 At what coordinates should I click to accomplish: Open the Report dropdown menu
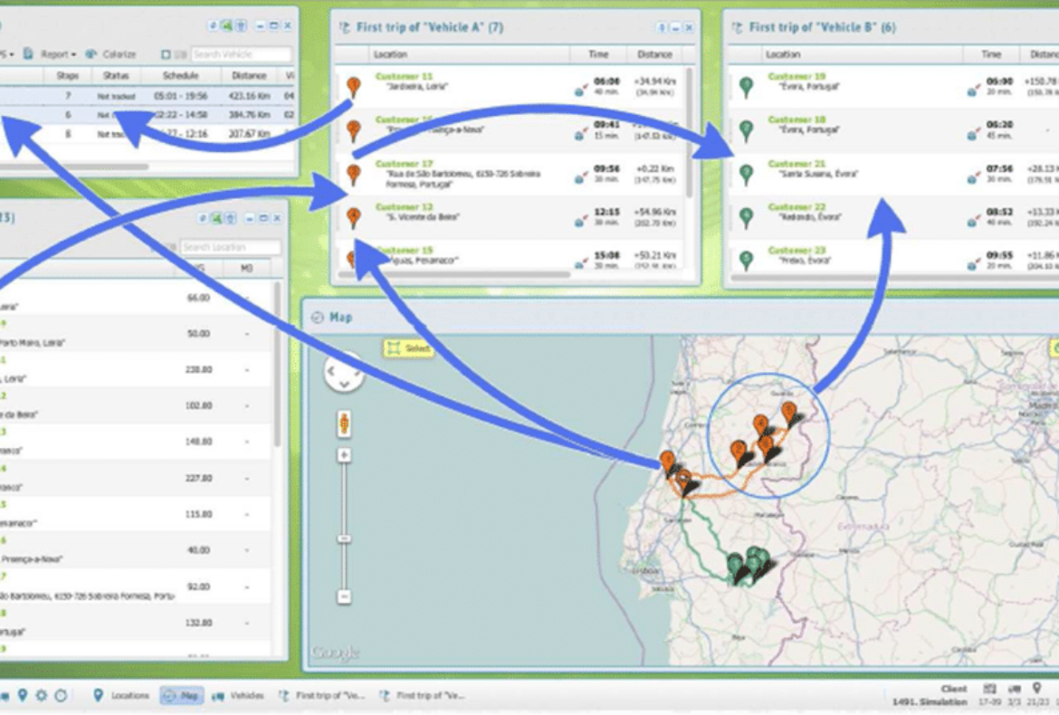tap(59, 54)
